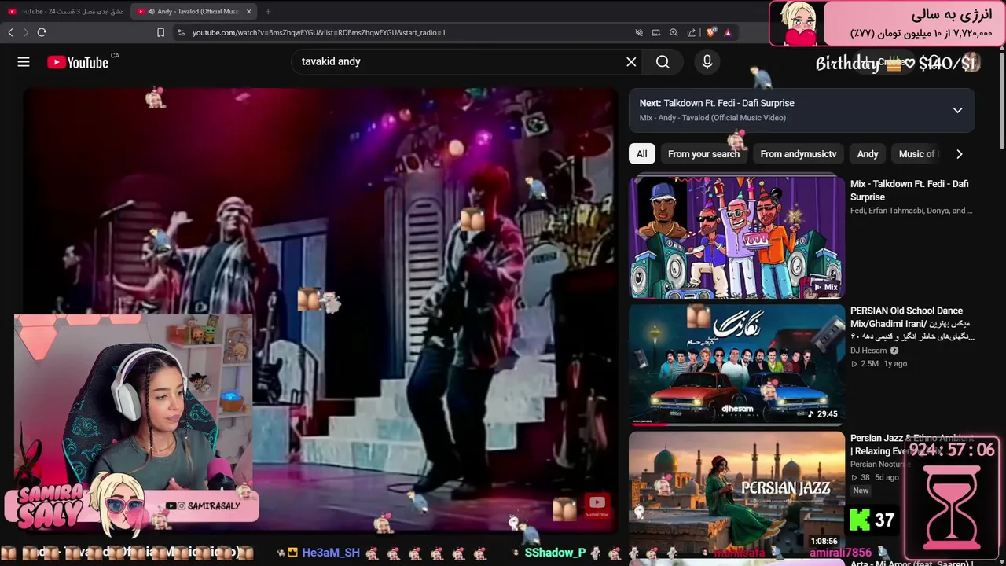Share this page from address bar
Image resolution: width=1006 pixels, height=566 pixels.
click(x=692, y=32)
